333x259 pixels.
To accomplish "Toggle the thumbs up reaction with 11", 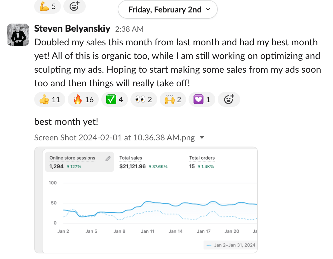I will 50,100.
